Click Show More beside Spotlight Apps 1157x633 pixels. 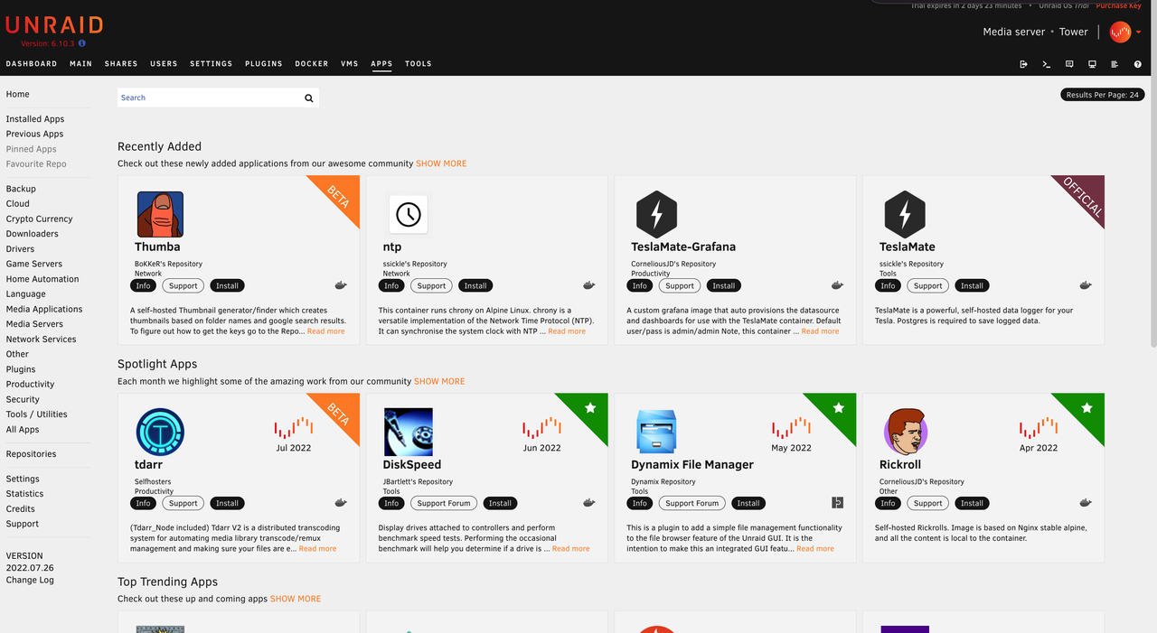click(x=439, y=381)
